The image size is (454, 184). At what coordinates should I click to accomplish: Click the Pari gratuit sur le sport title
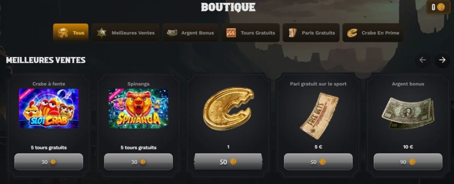[x=318, y=84]
